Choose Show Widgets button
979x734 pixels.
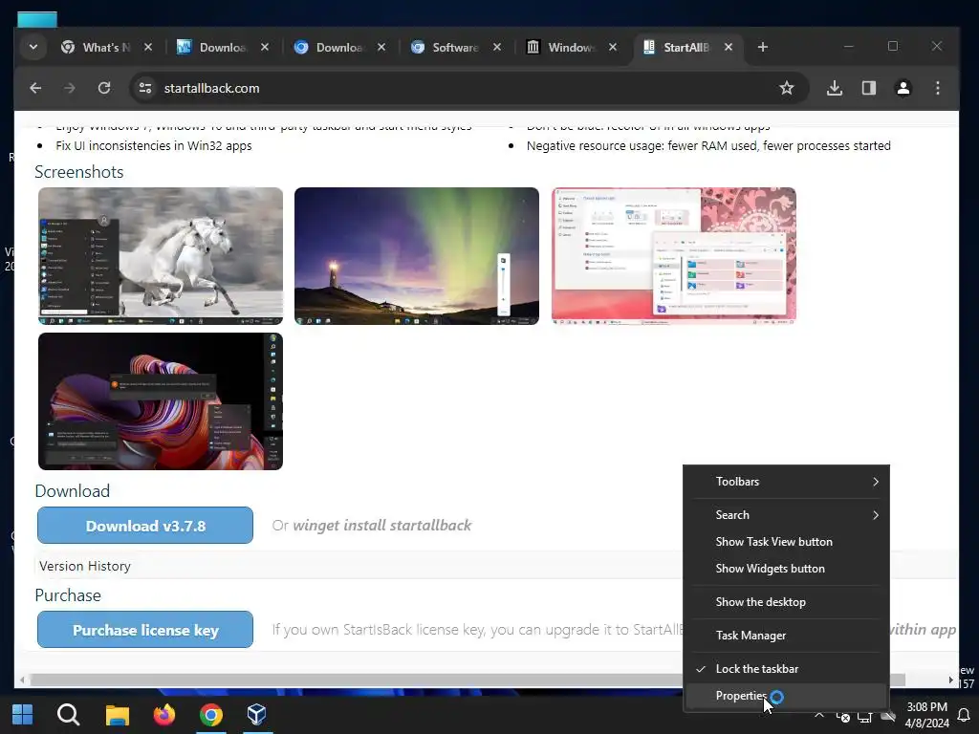(x=787, y=569)
